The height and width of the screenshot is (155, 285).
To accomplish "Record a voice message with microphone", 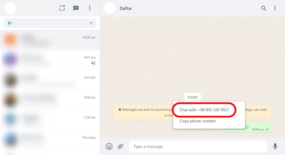I will coord(275,146).
